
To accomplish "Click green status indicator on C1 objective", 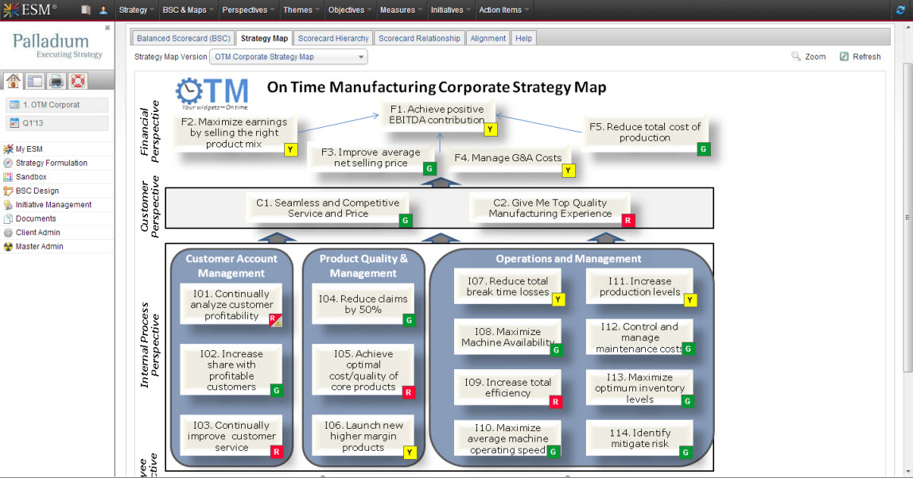I will coord(406,221).
